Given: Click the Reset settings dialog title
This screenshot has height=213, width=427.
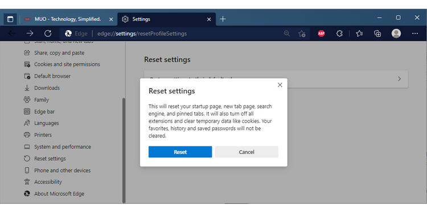Looking at the screenshot, I should pos(171,91).
